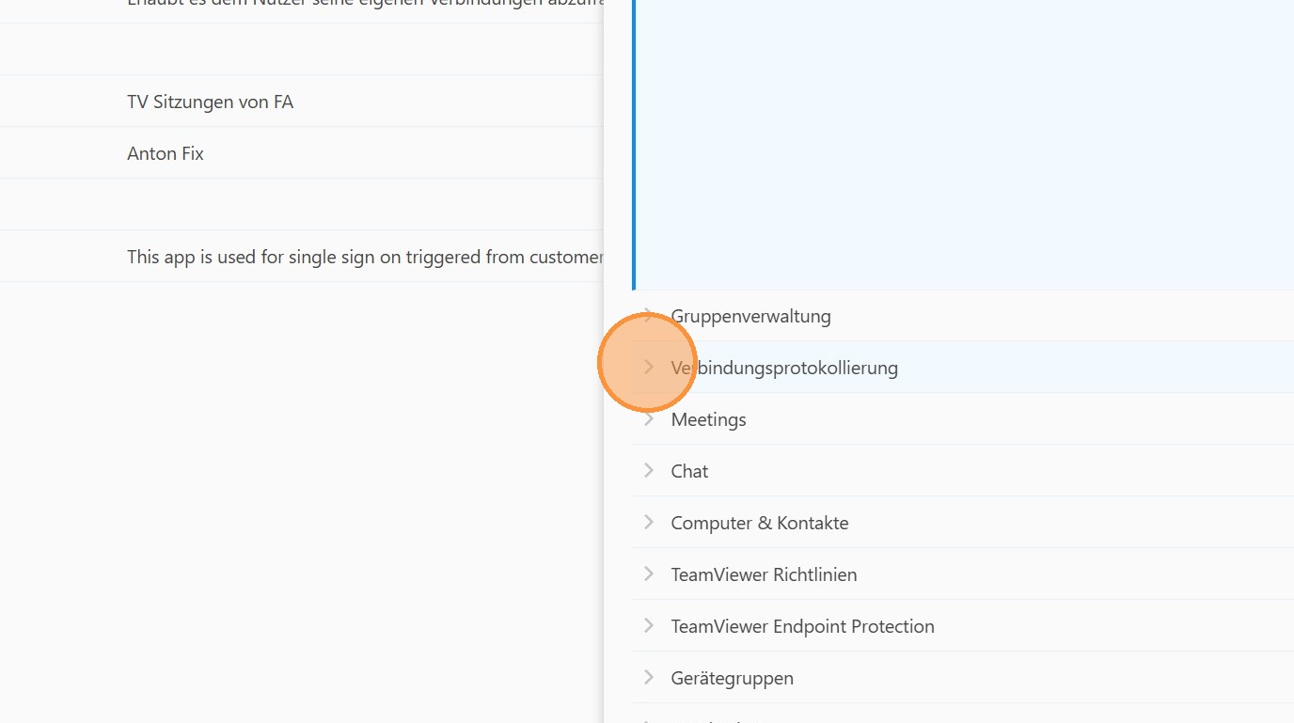Open the TeamViewer Richtlinien label
Viewport: 1294px width, 723px height.
click(764, 575)
